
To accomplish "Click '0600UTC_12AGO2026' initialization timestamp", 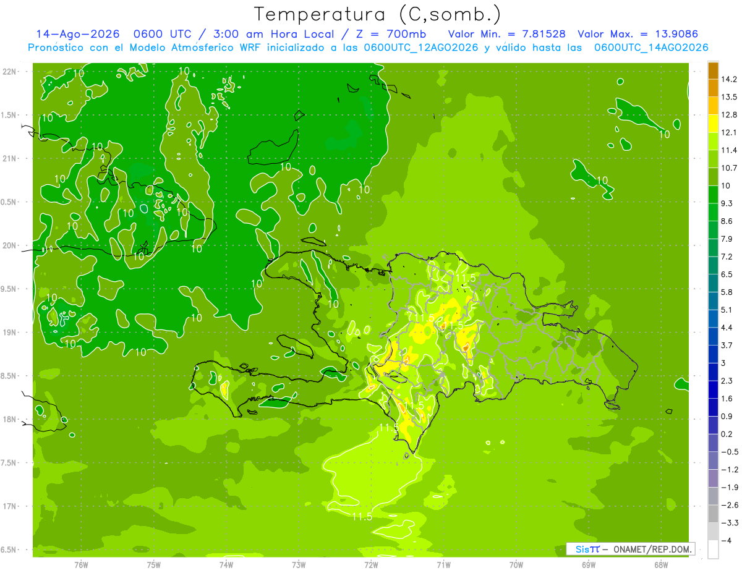I will tap(421, 48).
